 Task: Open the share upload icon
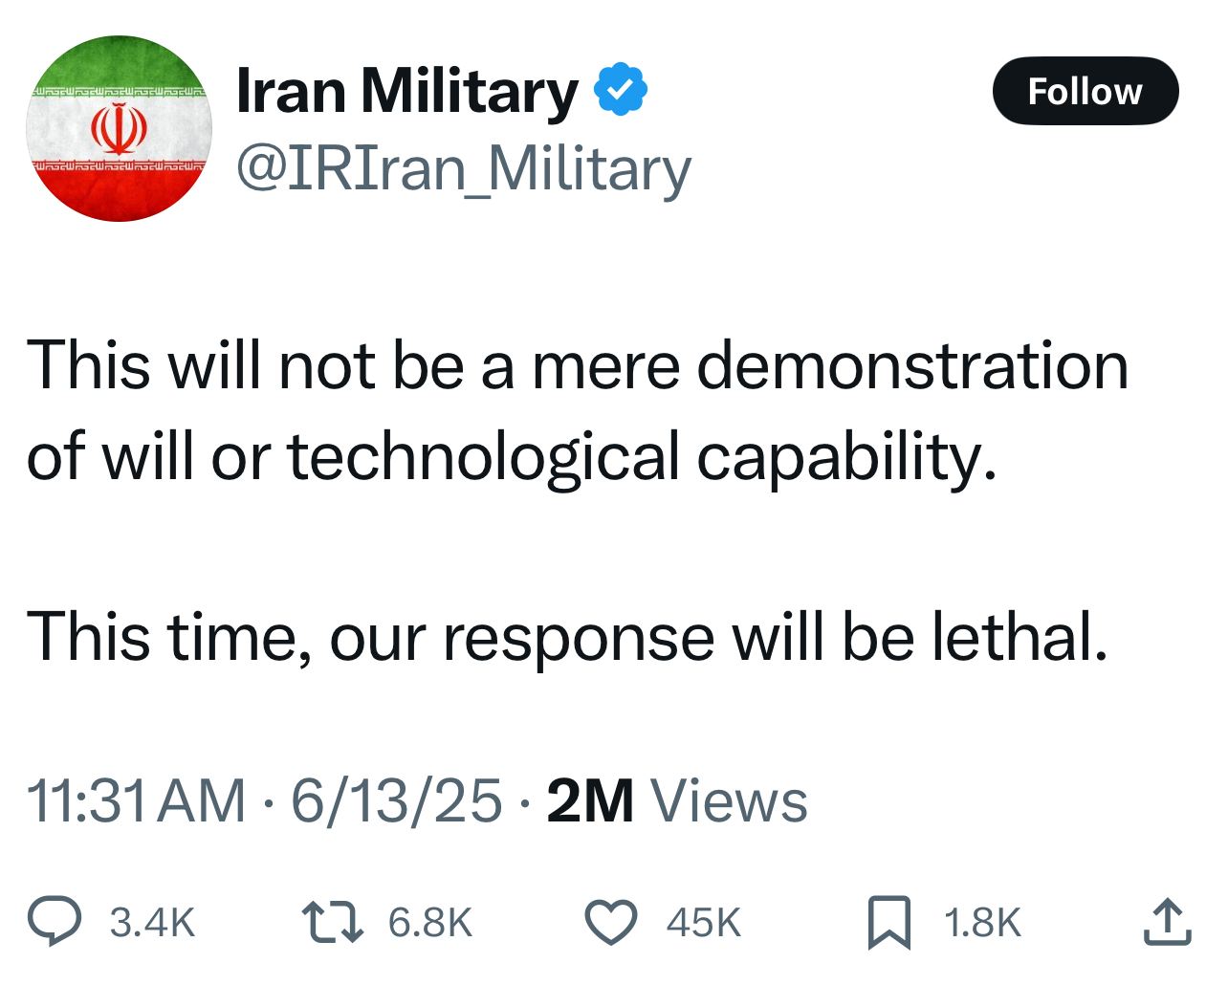1167,922
